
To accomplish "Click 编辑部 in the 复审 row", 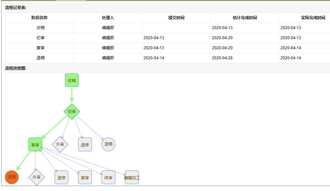I will coord(108,48).
